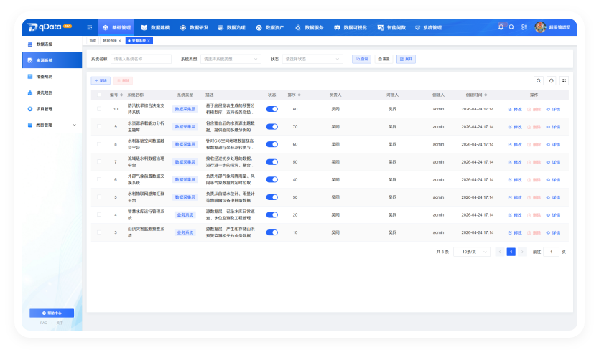Click the go-to page number input
This screenshot has width=599, height=355.
(551, 252)
